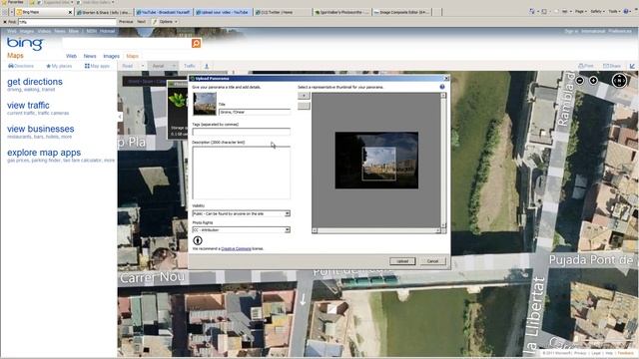The width and height of the screenshot is (639, 359).
Task: Click the view businesses link
Action: (x=40, y=129)
